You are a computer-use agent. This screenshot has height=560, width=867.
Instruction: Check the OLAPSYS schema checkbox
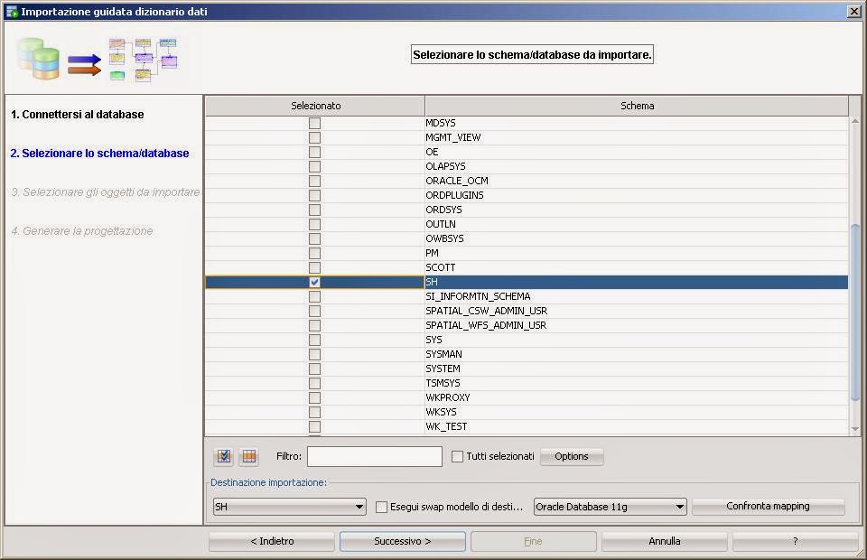click(314, 166)
